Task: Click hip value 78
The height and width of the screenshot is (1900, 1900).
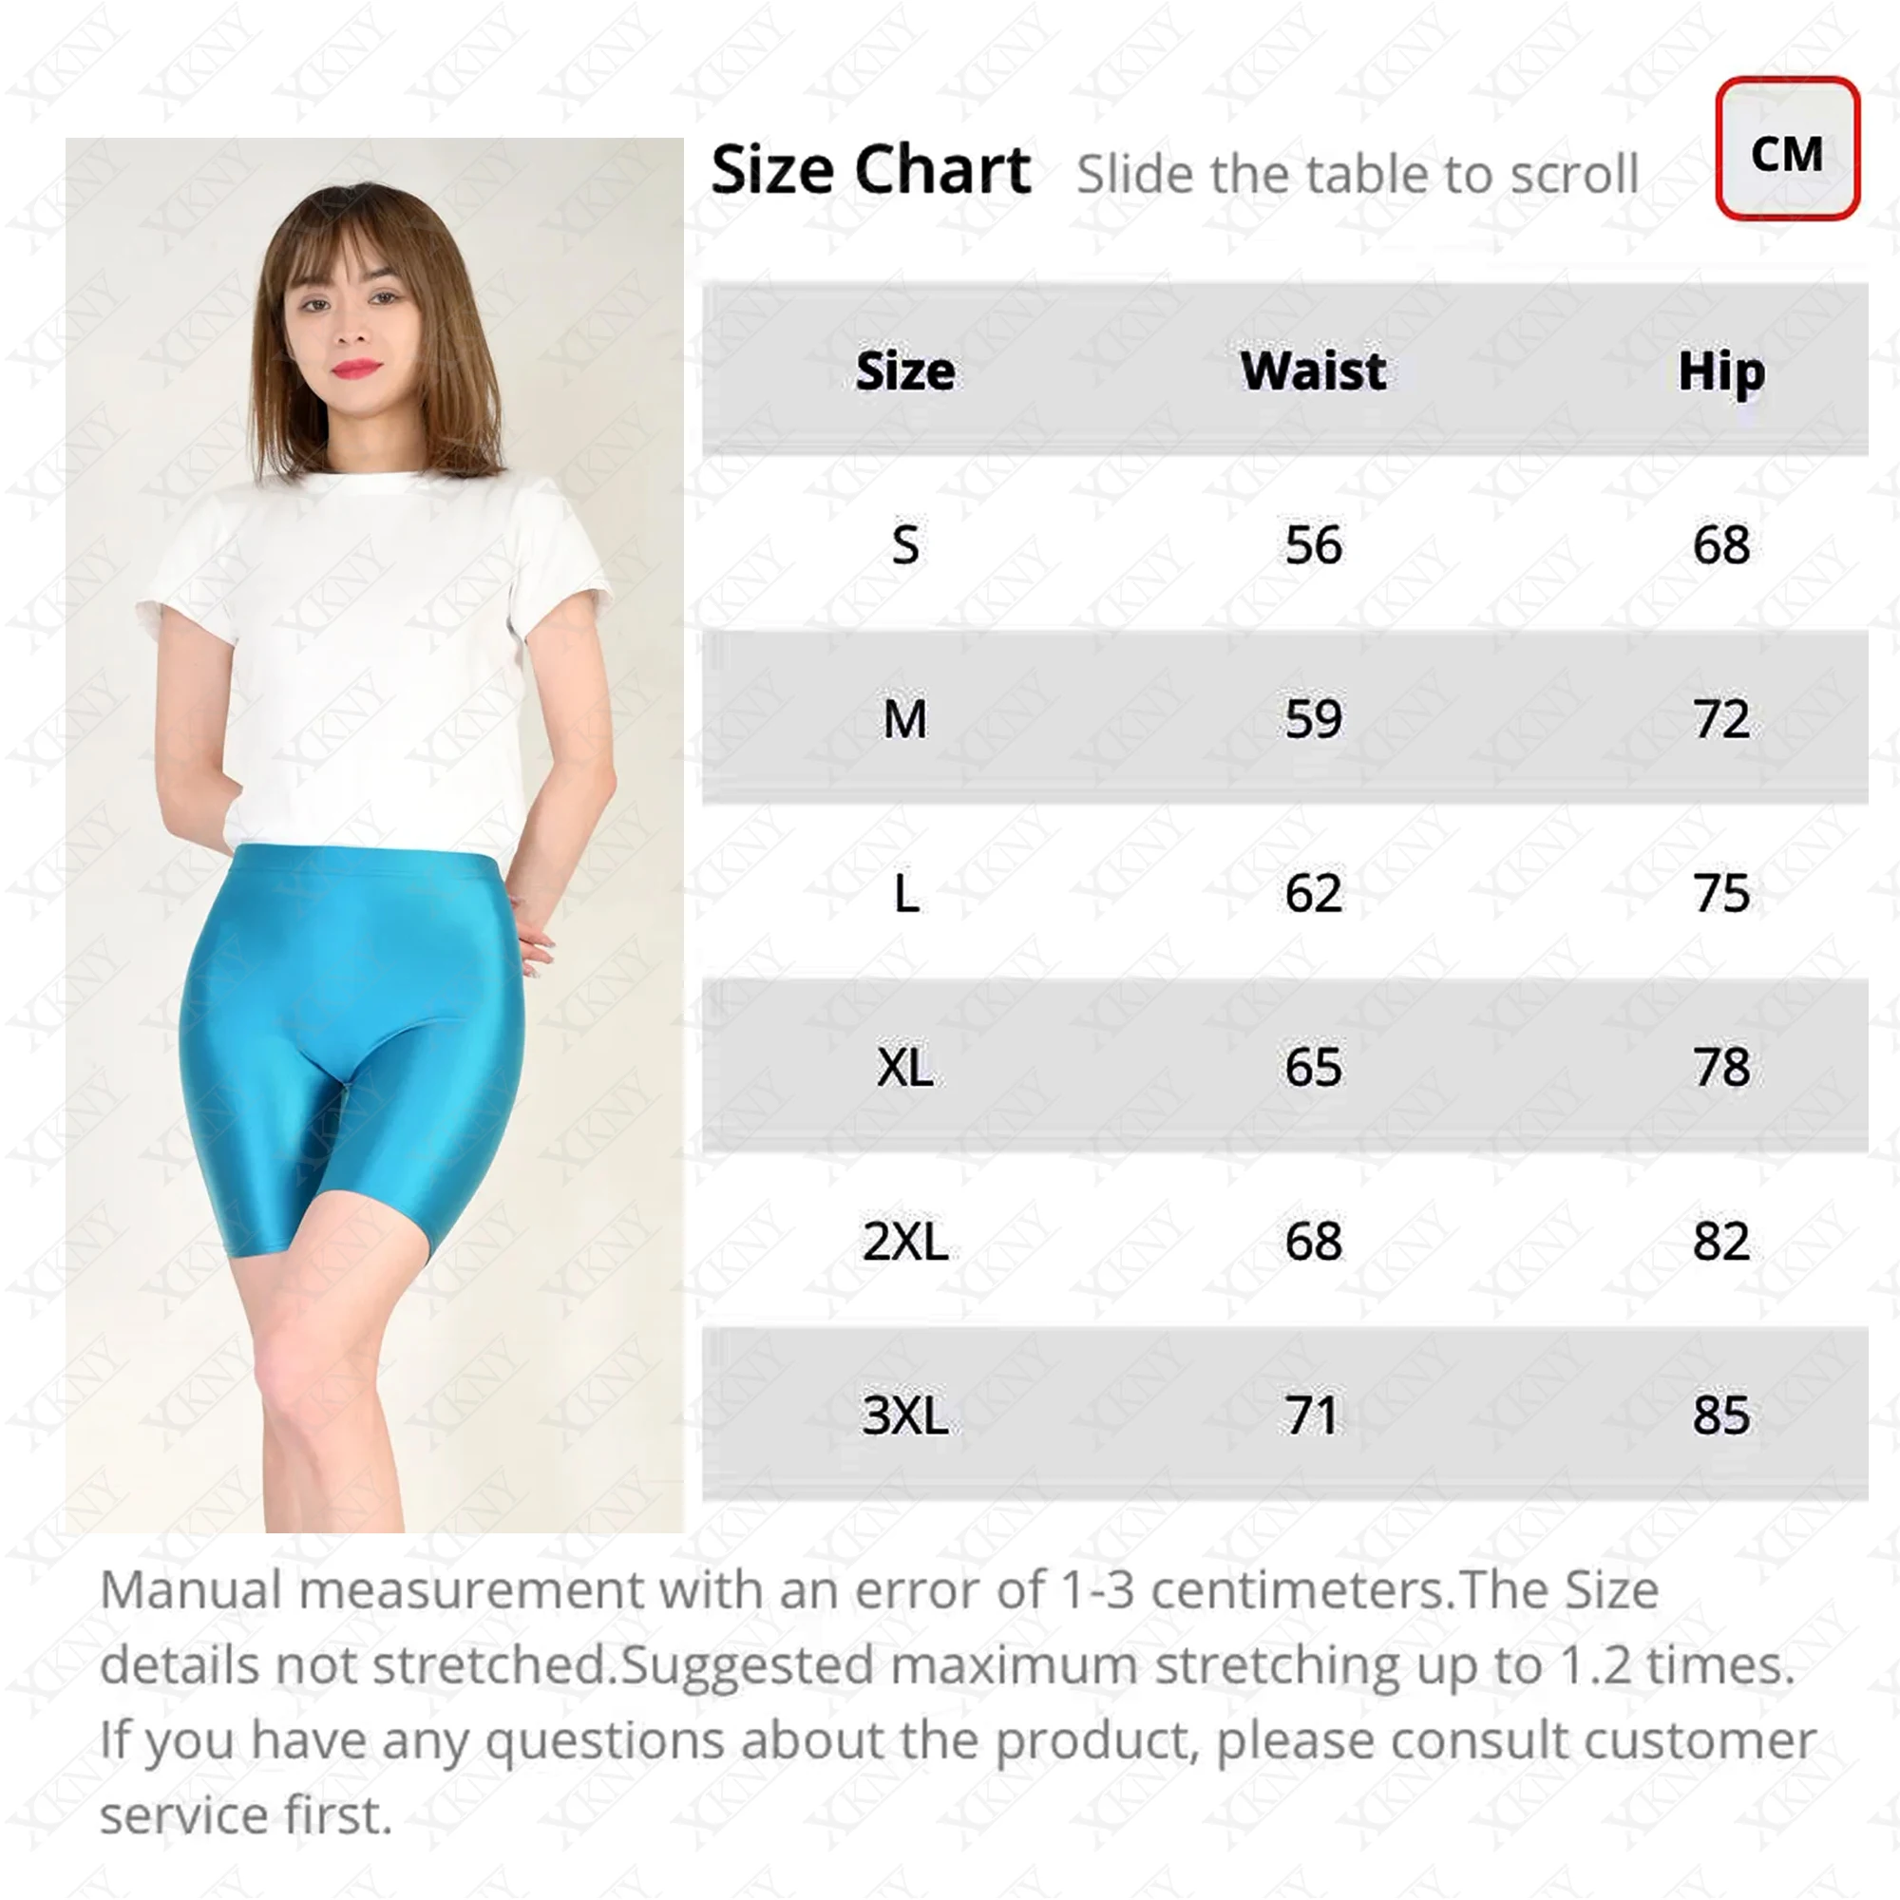Action: click(1721, 1067)
